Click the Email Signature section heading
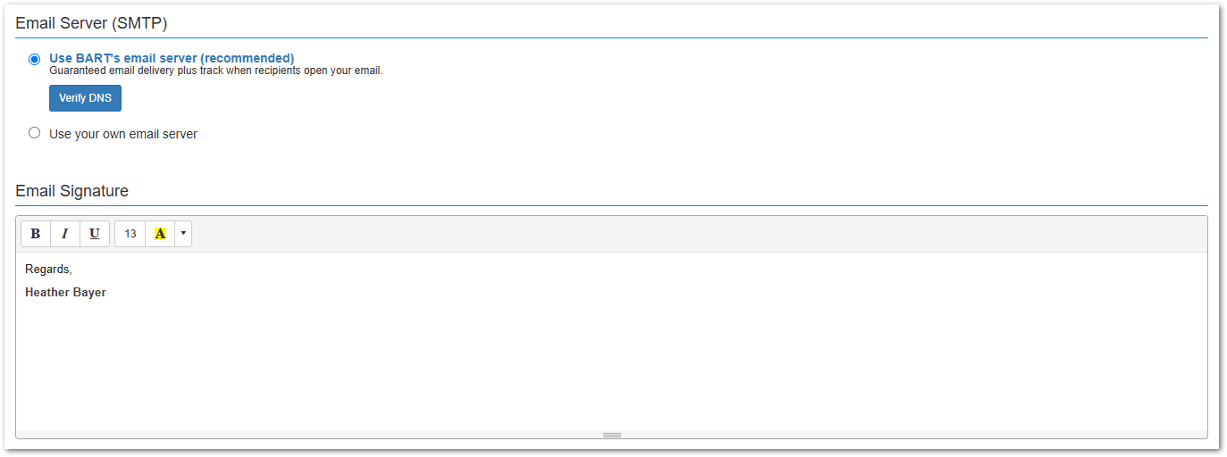1227x457 pixels. (x=72, y=191)
